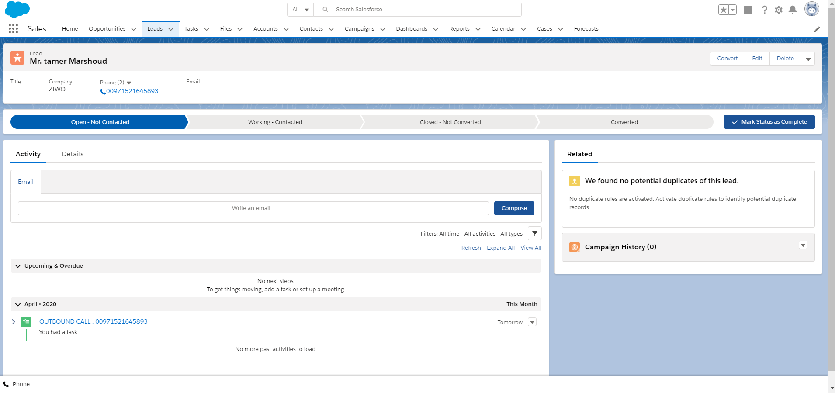Viewport: 835px width, 393px height.
Task: Open the Help question mark icon
Action: tap(764, 10)
